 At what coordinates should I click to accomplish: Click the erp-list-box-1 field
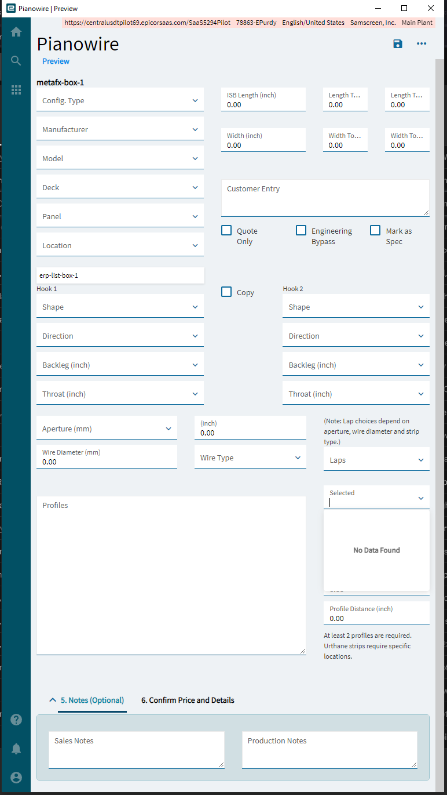(x=120, y=275)
